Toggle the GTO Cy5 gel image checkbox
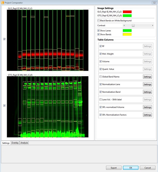Image resolution: width=158 pixels, height=172 pixels. point(5,105)
